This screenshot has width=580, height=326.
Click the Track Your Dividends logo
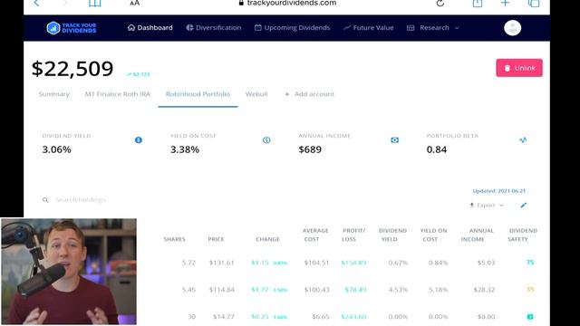(72, 28)
